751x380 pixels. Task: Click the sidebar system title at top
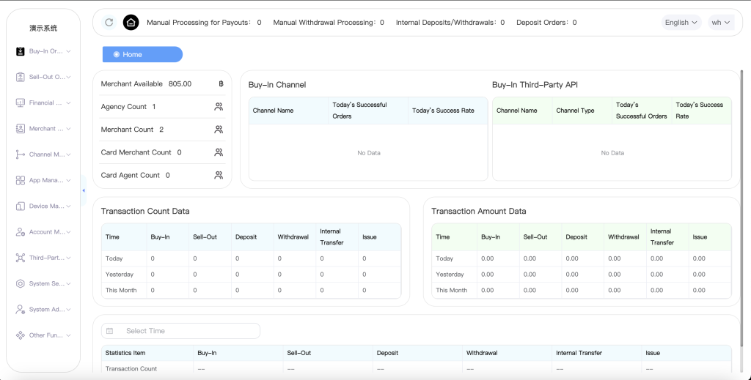(x=43, y=29)
